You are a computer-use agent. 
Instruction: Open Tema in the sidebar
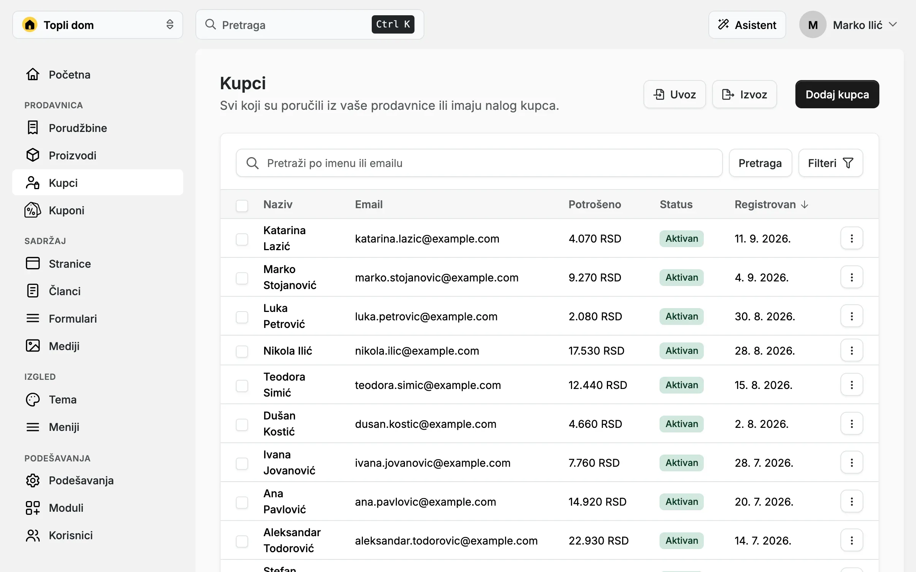[x=98, y=399]
